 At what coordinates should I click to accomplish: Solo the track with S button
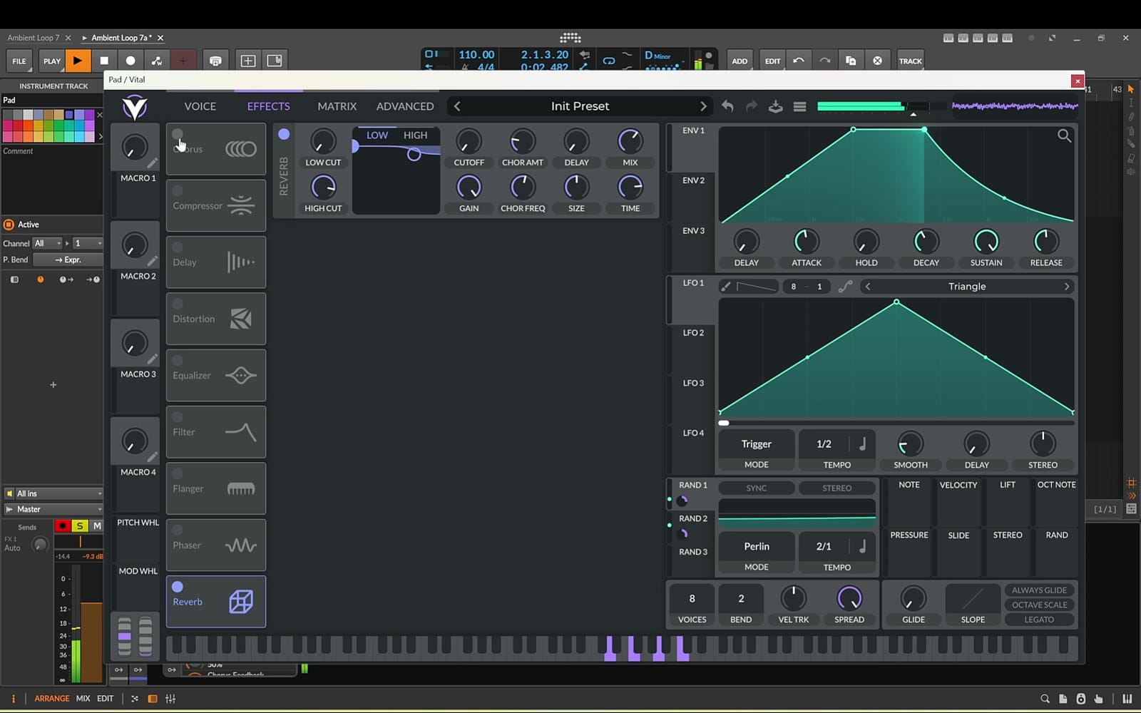80,526
